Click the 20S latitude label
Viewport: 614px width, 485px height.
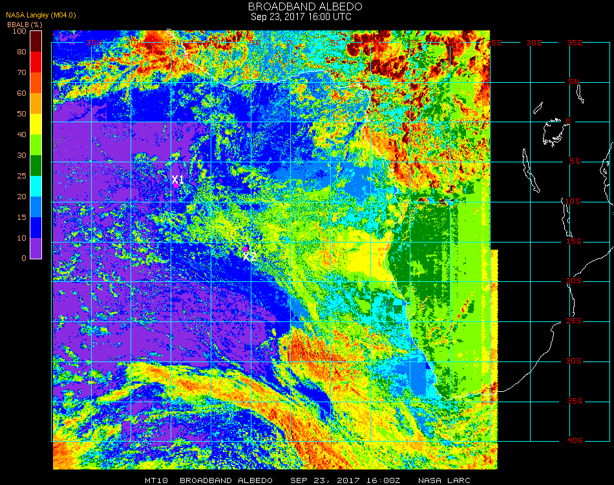click(x=574, y=281)
